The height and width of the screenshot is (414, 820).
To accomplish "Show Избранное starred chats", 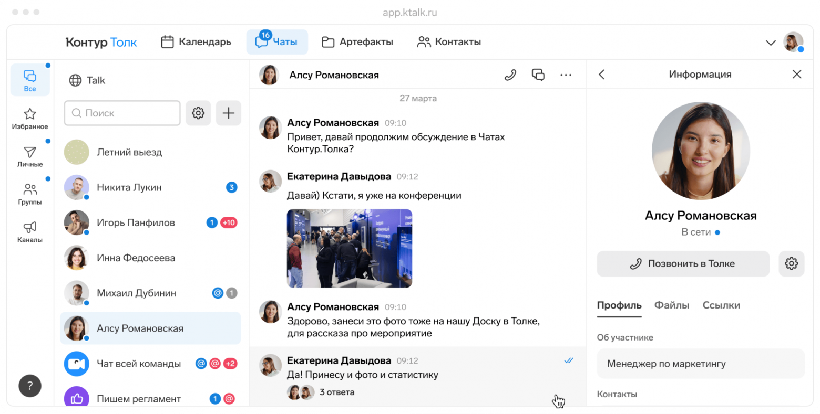I will coord(30,119).
